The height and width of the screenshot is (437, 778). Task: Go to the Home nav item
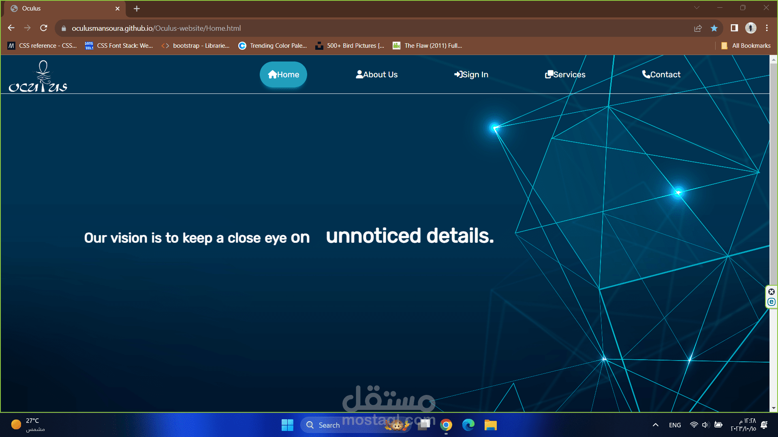click(x=283, y=74)
